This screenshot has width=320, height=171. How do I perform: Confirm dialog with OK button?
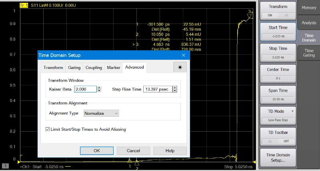pos(97,151)
